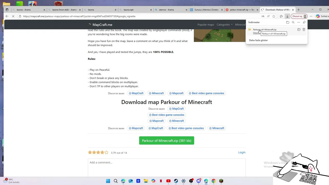Open the read aloud icon in address bar

click(268, 16)
